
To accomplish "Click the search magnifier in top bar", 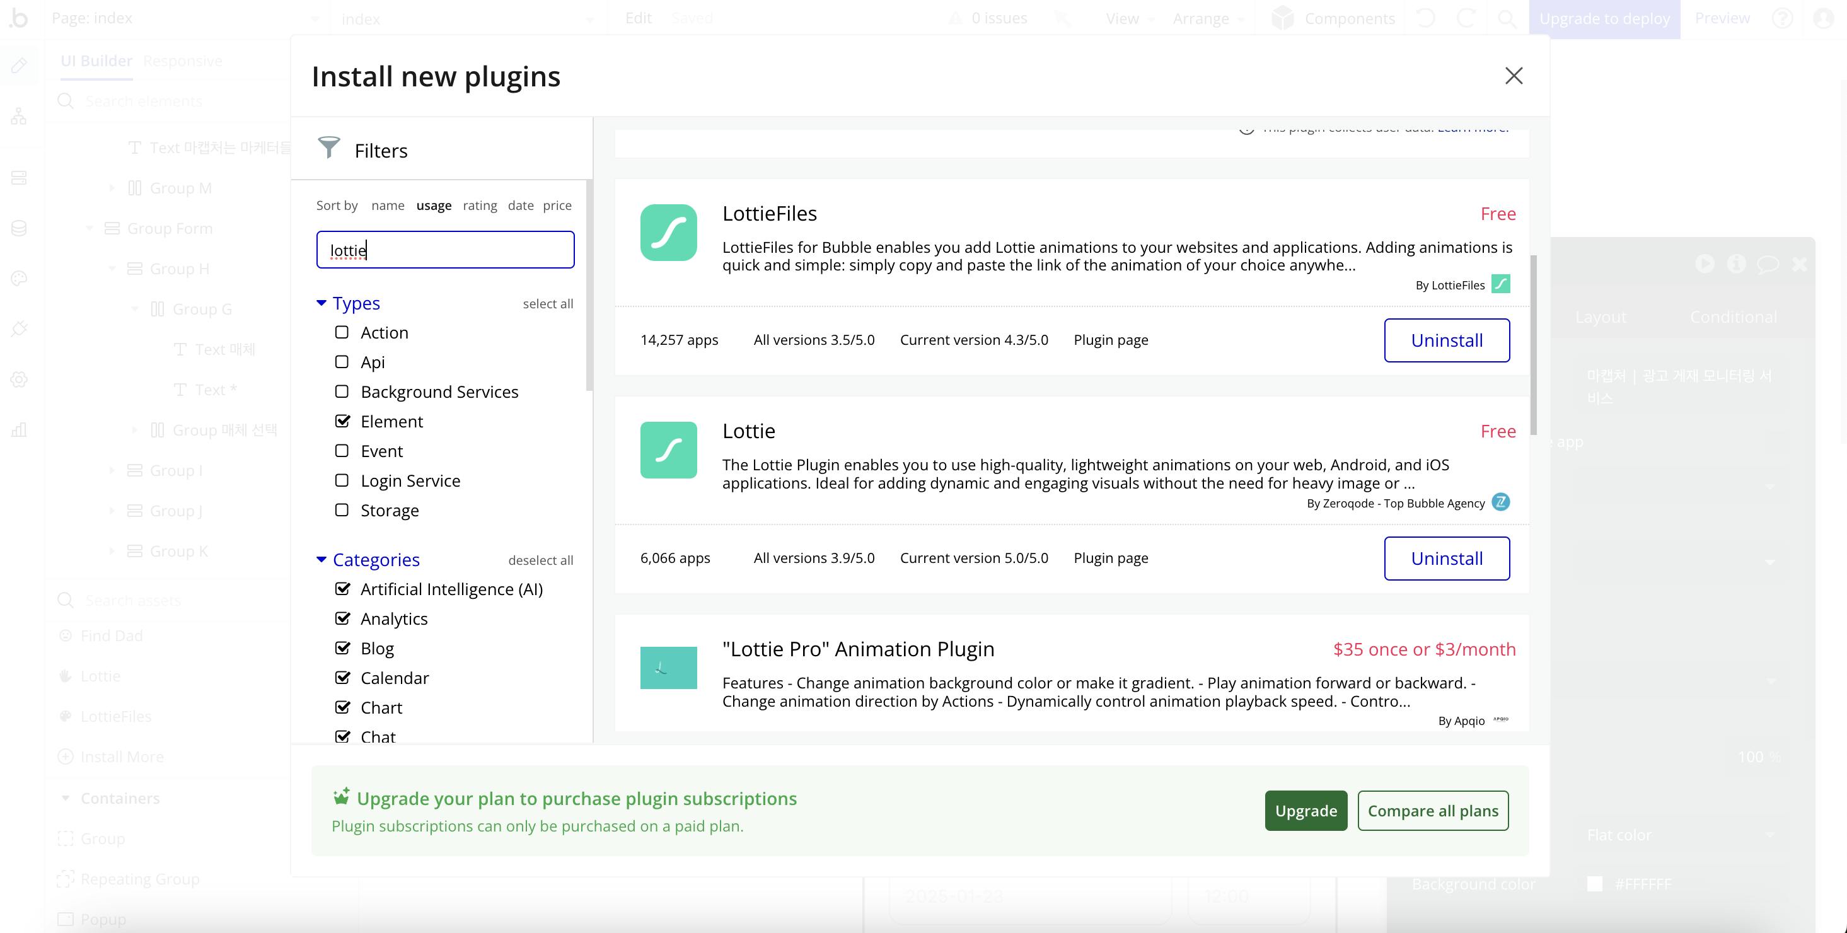I will (1507, 19).
